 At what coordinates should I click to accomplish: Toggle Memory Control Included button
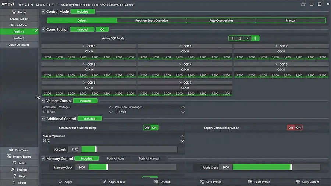point(86,158)
